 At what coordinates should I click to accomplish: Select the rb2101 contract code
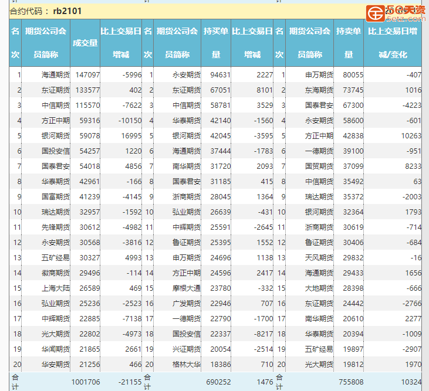pyautogui.click(x=67, y=11)
